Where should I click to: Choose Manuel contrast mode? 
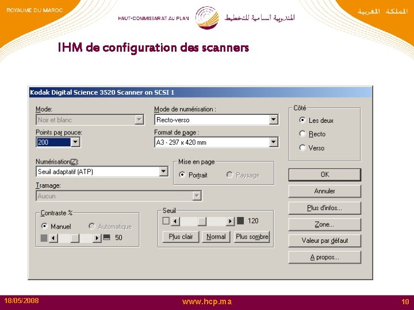pyautogui.click(x=44, y=226)
